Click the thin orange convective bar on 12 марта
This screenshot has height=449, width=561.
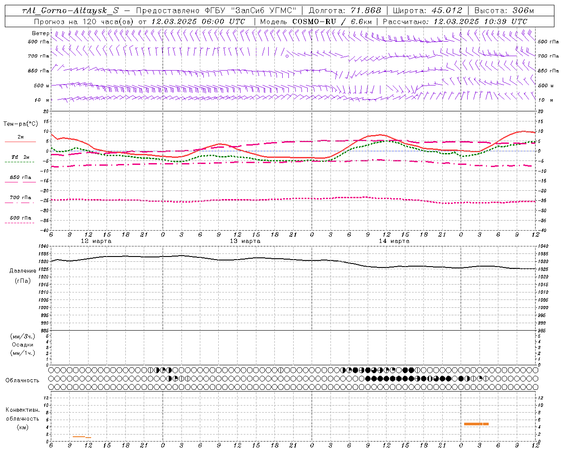[x=82, y=437]
